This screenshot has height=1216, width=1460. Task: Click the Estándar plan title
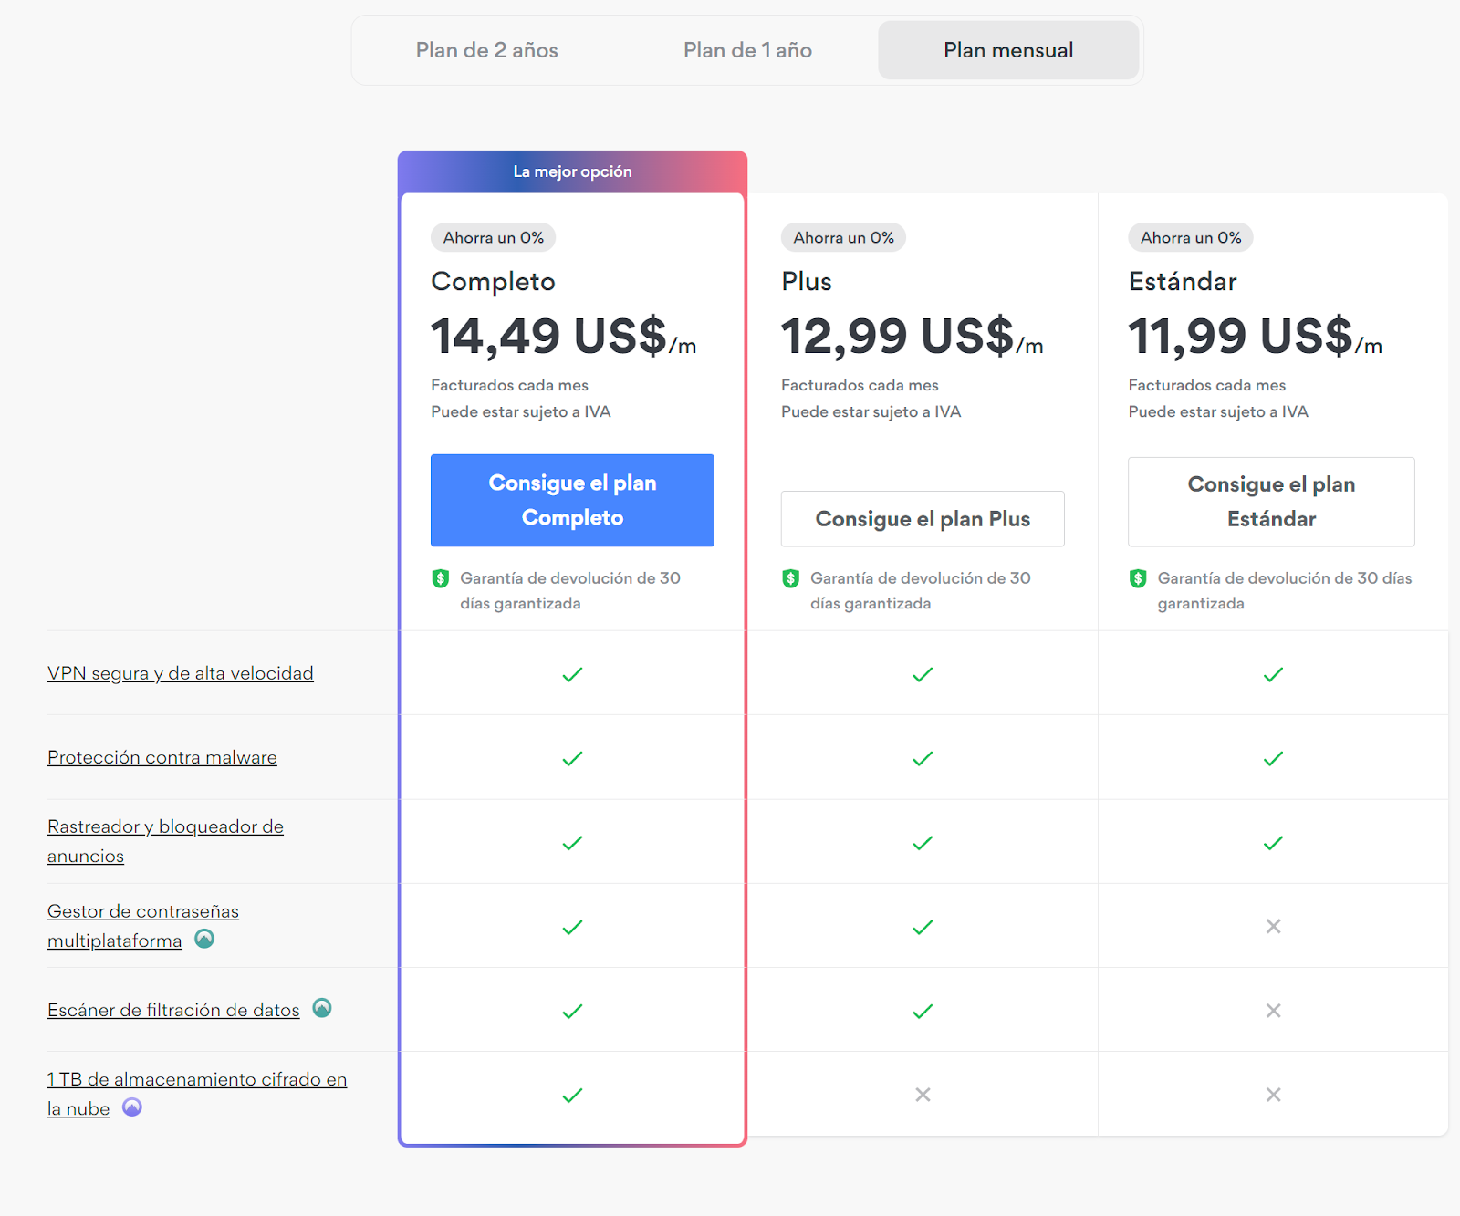pos(1183,281)
